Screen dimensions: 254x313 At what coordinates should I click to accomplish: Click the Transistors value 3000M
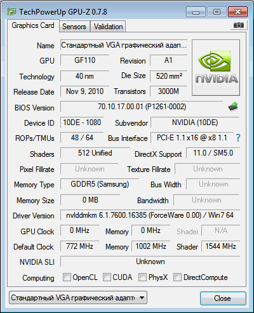pos(169,91)
